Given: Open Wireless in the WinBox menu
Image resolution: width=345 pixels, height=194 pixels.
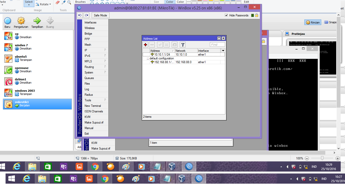Looking at the screenshot, I should click(95, 28).
